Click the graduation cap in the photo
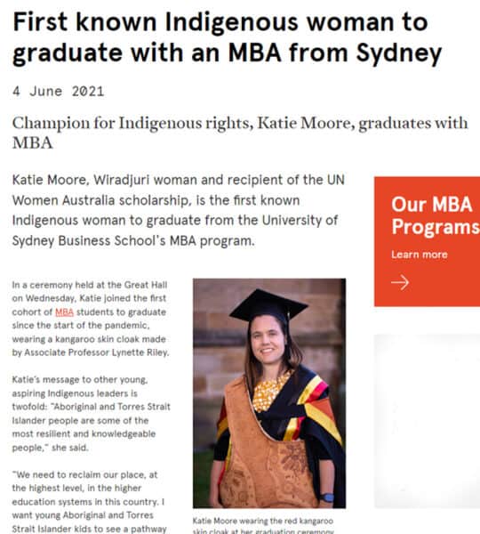480x534 pixels. tap(268, 305)
